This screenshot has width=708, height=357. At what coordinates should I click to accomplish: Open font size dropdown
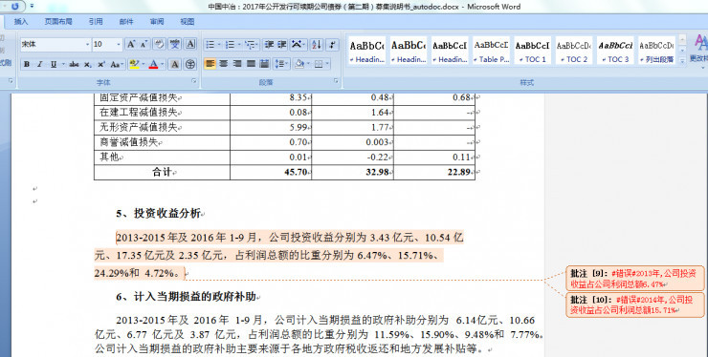[119, 44]
